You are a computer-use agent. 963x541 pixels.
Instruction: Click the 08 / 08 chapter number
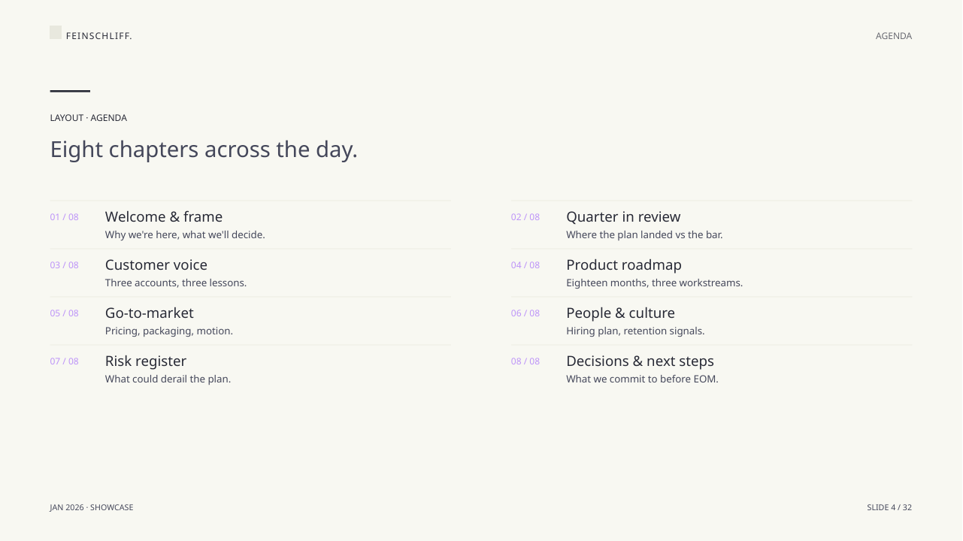pos(525,361)
